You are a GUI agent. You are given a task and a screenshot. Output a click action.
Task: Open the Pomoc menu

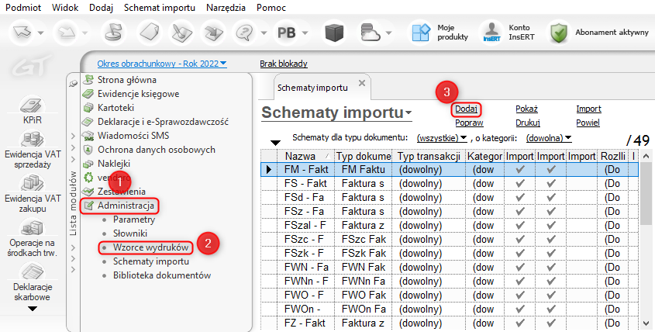point(271,8)
